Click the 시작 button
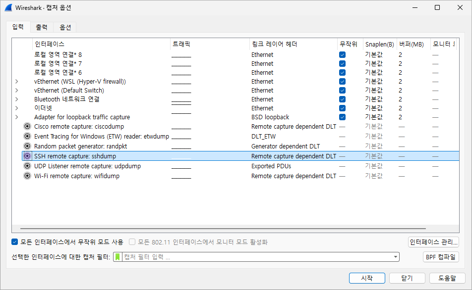Viewport: 472px width, 290px height. [x=367, y=278]
